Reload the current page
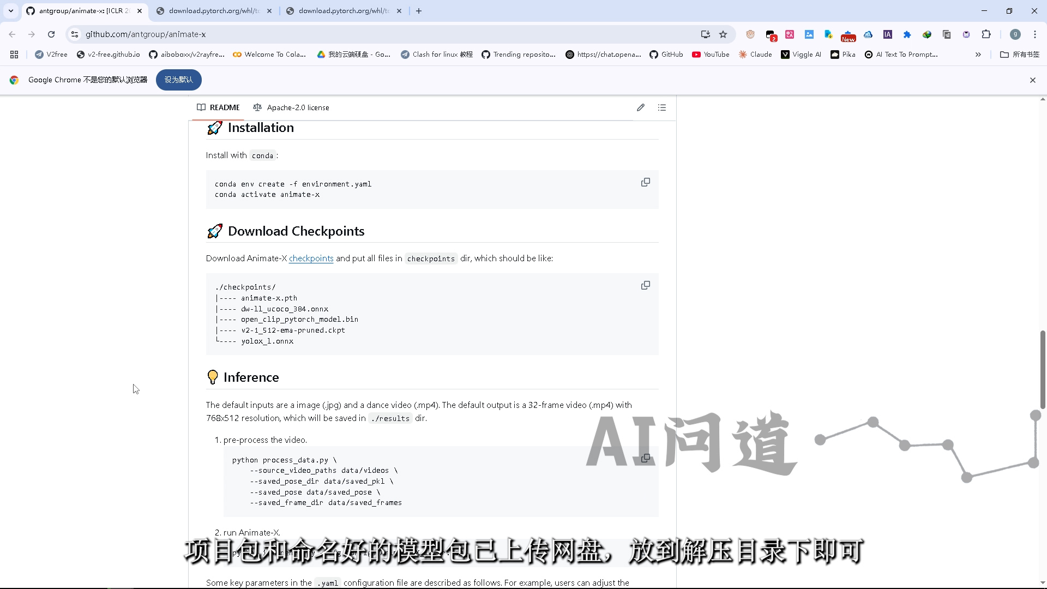Screen dimensions: 1047x589 [51, 34]
